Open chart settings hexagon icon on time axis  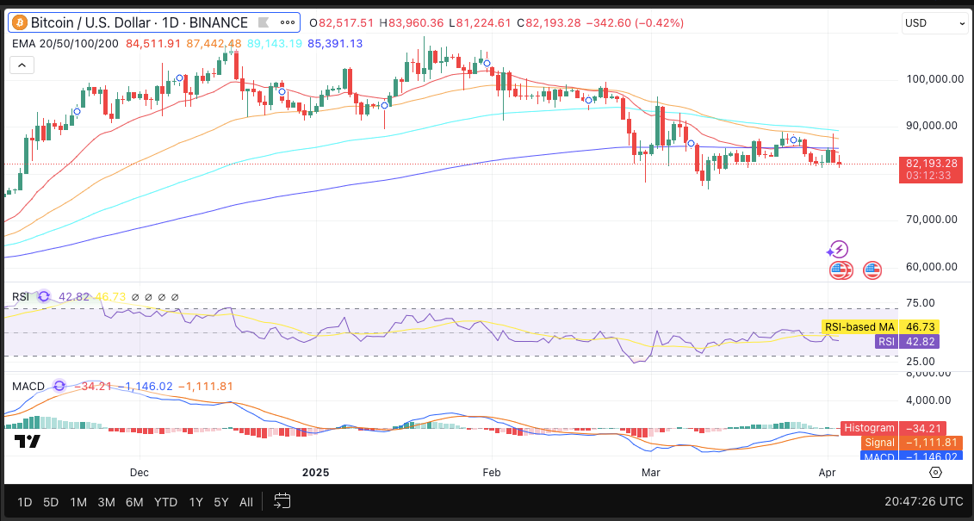point(935,473)
